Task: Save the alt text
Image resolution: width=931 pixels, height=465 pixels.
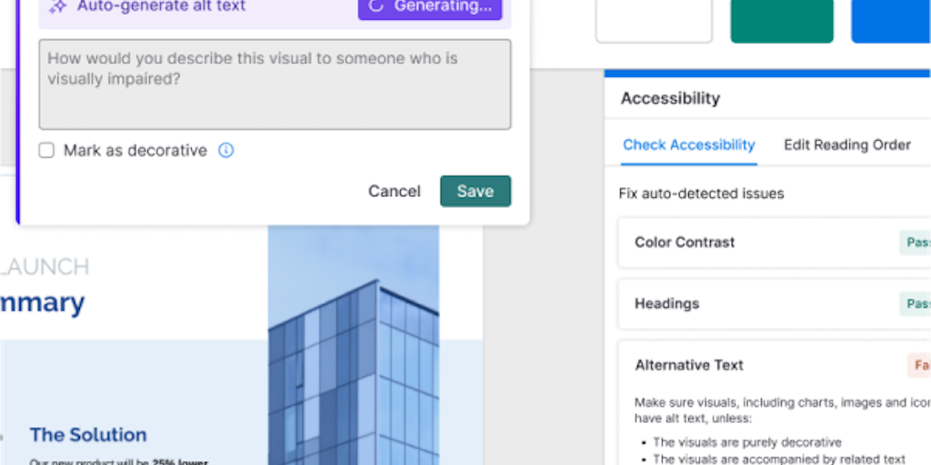Action: tap(475, 192)
